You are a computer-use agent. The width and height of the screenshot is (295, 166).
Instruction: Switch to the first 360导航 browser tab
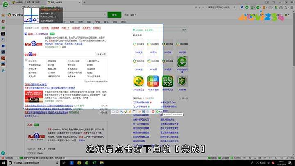click(28, 2)
